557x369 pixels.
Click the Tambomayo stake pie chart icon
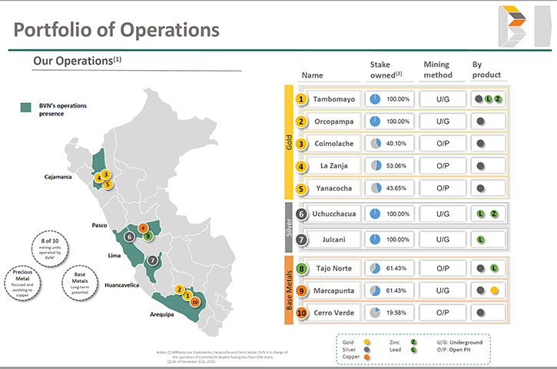[x=375, y=99]
